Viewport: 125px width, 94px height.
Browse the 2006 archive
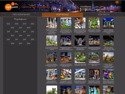pyautogui.click(x=28, y=43)
